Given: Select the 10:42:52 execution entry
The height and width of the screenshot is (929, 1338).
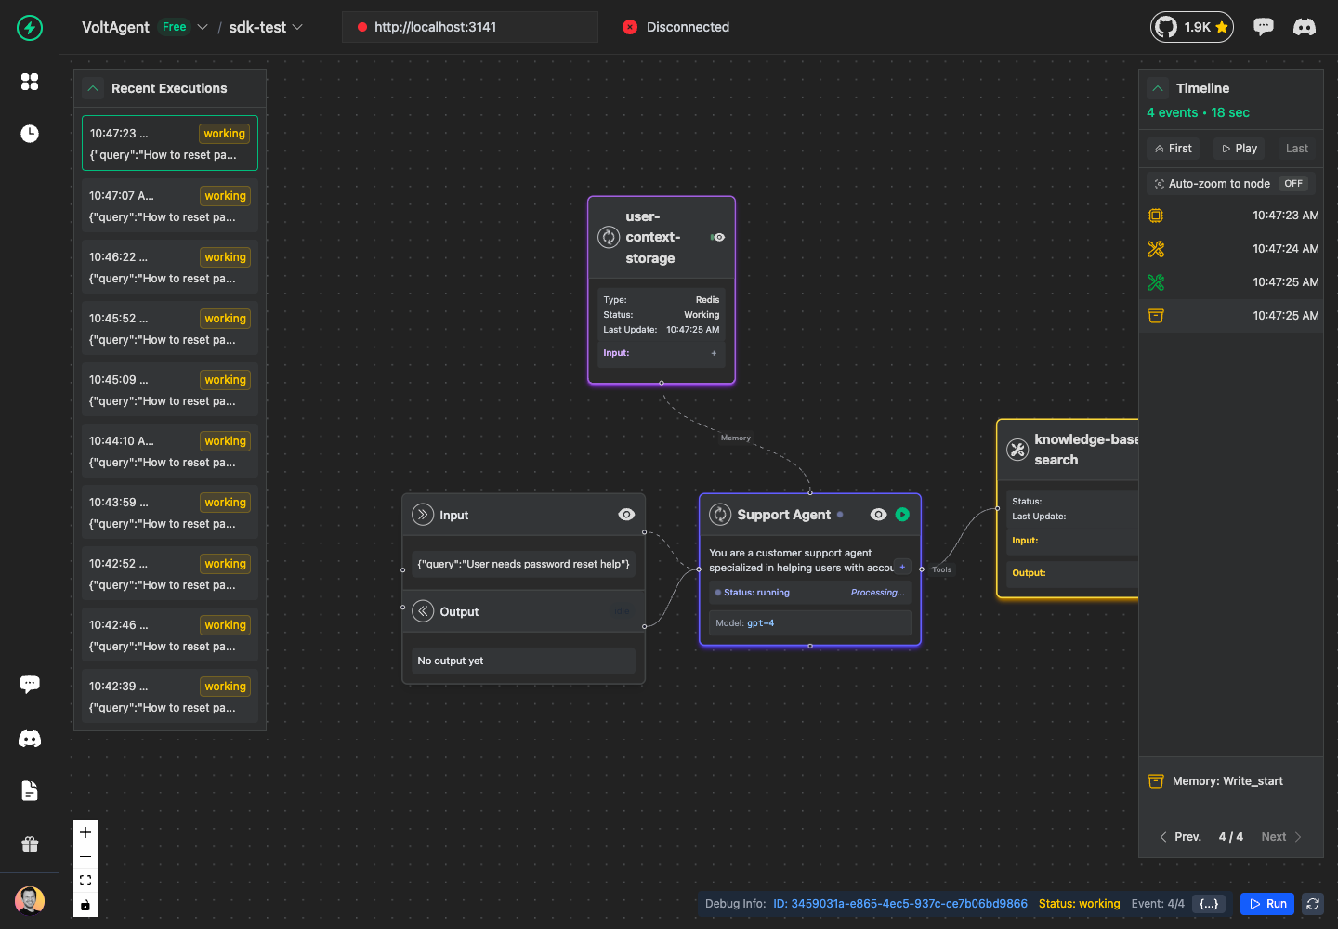Looking at the screenshot, I should pyautogui.click(x=170, y=573).
